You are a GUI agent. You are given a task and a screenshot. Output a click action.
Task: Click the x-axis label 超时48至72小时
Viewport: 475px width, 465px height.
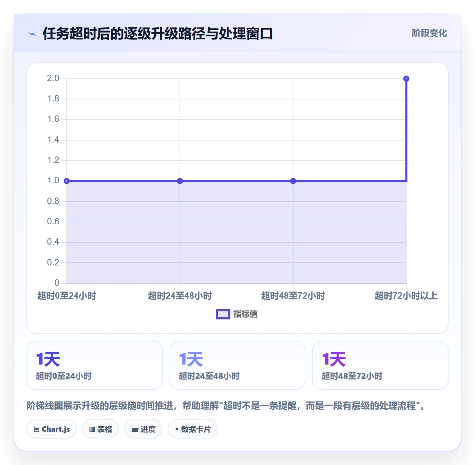[x=293, y=296]
